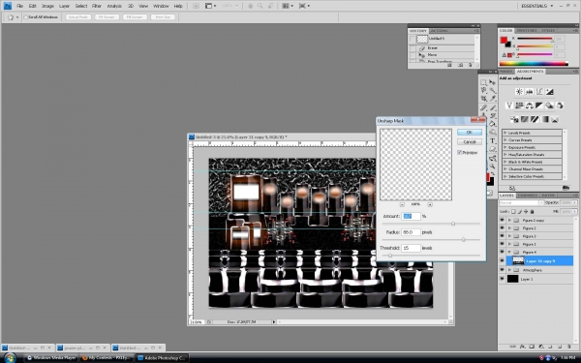Click the Radius slider handle

click(463, 240)
